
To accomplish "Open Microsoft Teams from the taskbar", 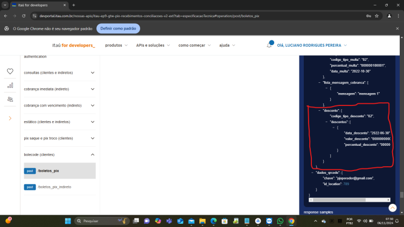I will pos(169,221).
